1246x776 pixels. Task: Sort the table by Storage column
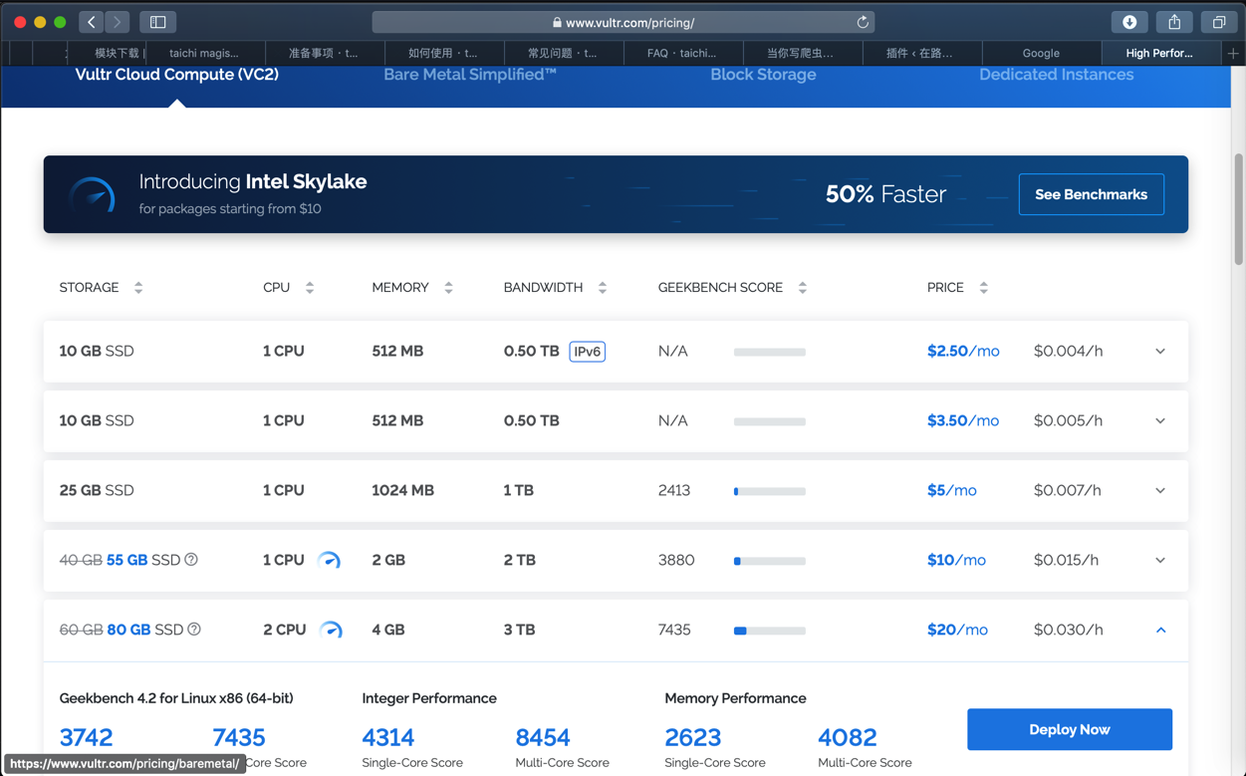[x=138, y=288]
